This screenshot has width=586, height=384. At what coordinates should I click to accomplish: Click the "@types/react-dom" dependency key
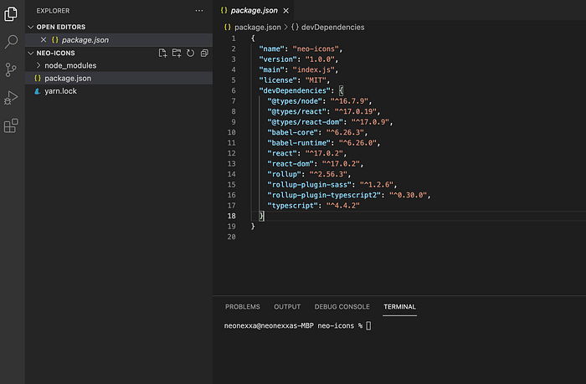point(305,122)
